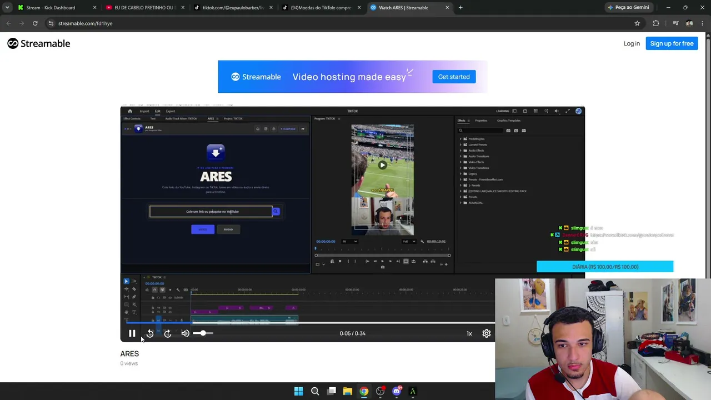Viewport: 711px width, 400px height.
Task: Open the 1x playback speed menu
Action: pyautogui.click(x=469, y=333)
